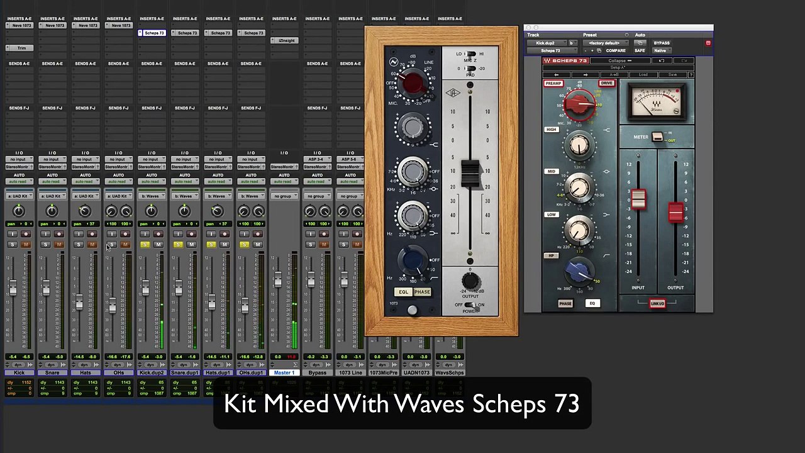Click the Hats track pan knob
The image size is (805, 453).
point(85,212)
